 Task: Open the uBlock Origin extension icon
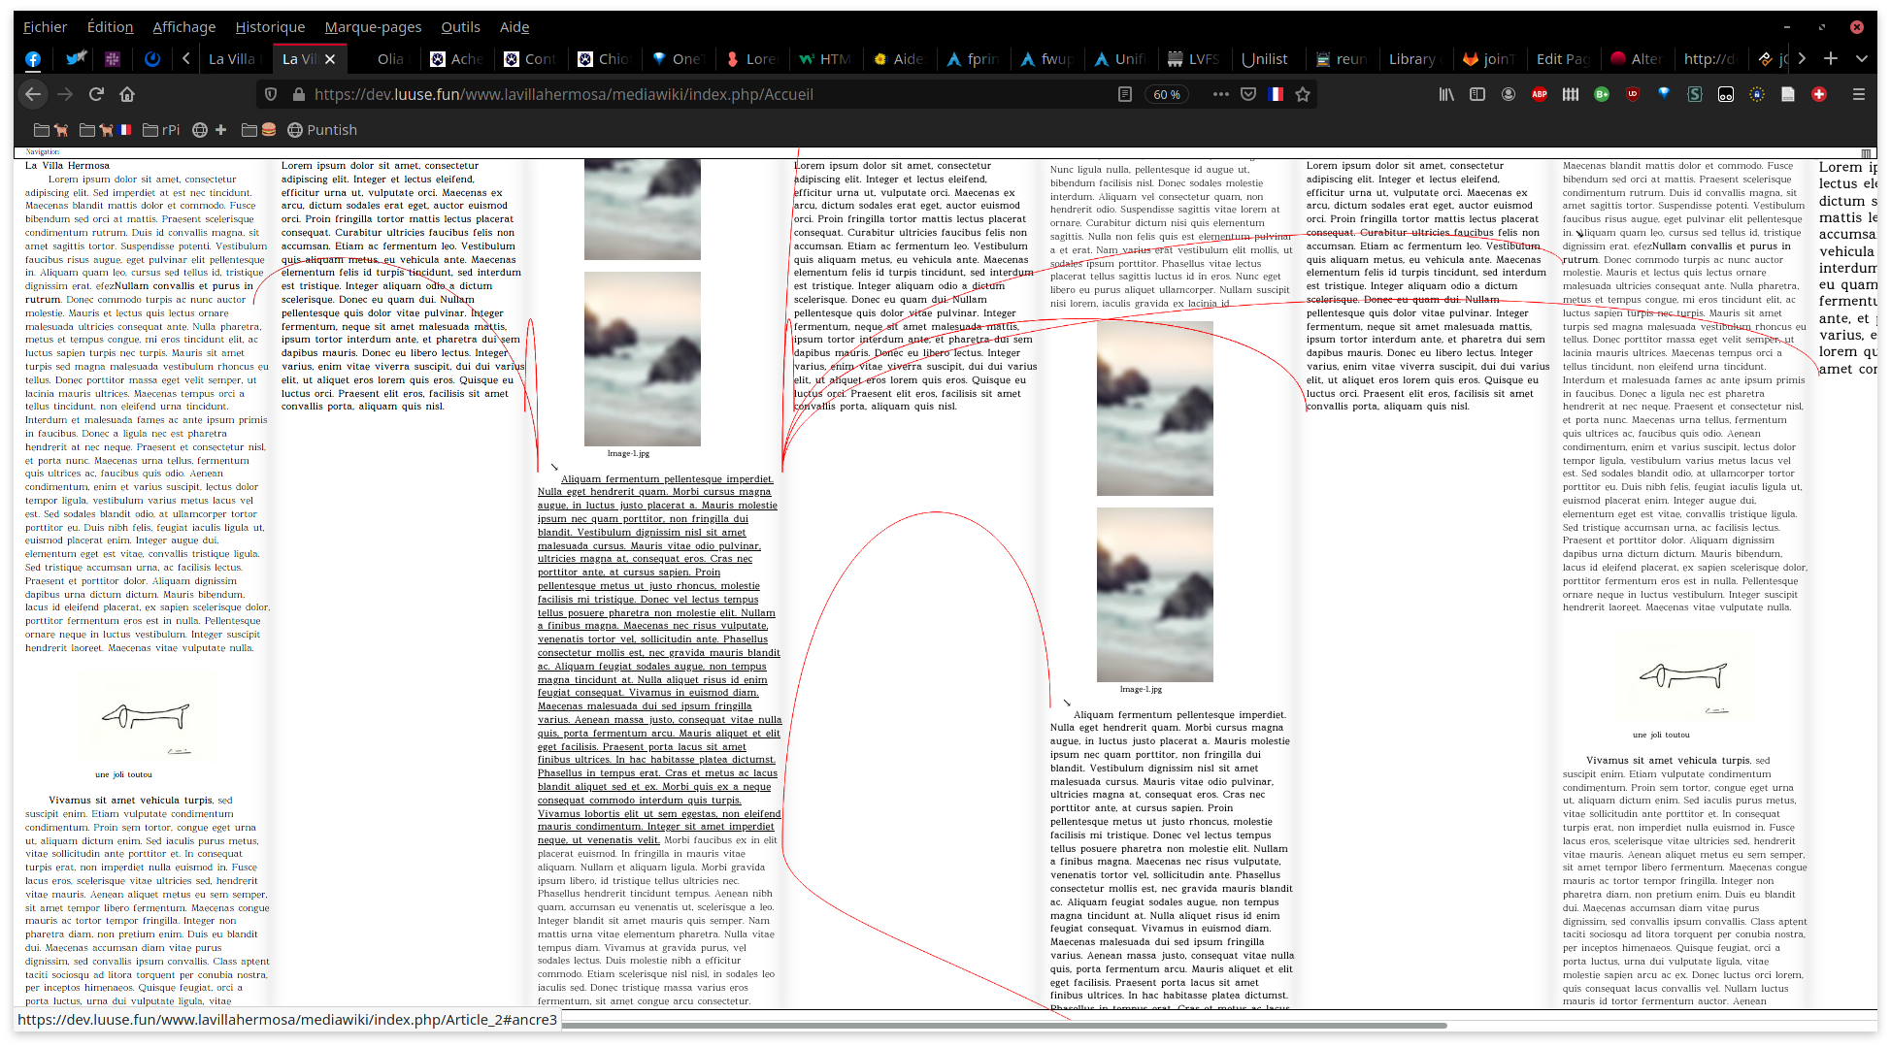tap(1633, 94)
